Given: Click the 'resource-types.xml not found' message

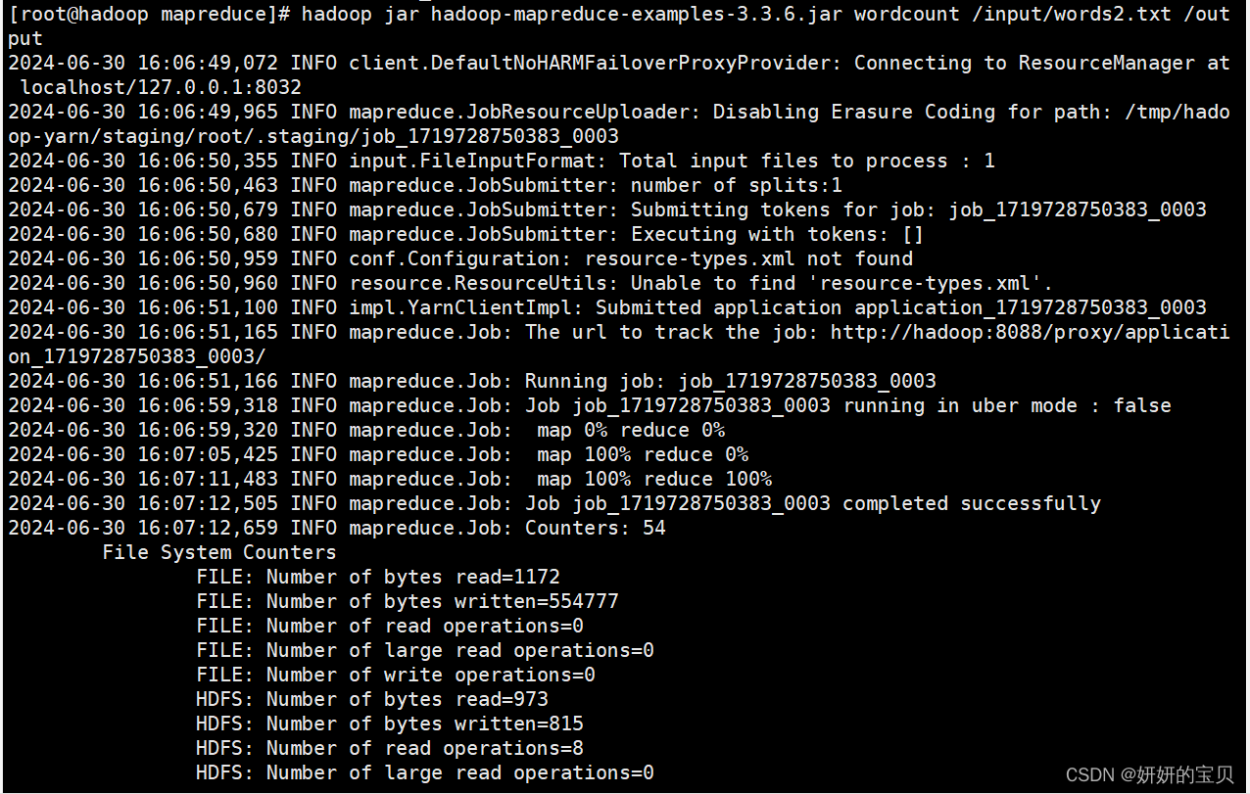Looking at the screenshot, I should click(x=747, y=258).
